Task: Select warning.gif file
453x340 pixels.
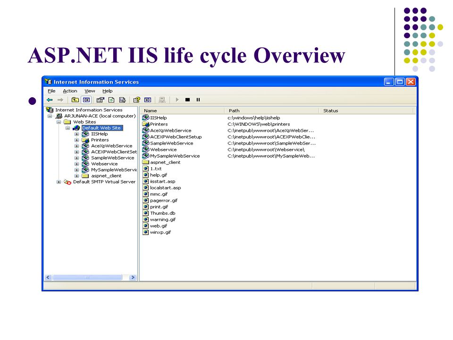Action: [163, 220]
